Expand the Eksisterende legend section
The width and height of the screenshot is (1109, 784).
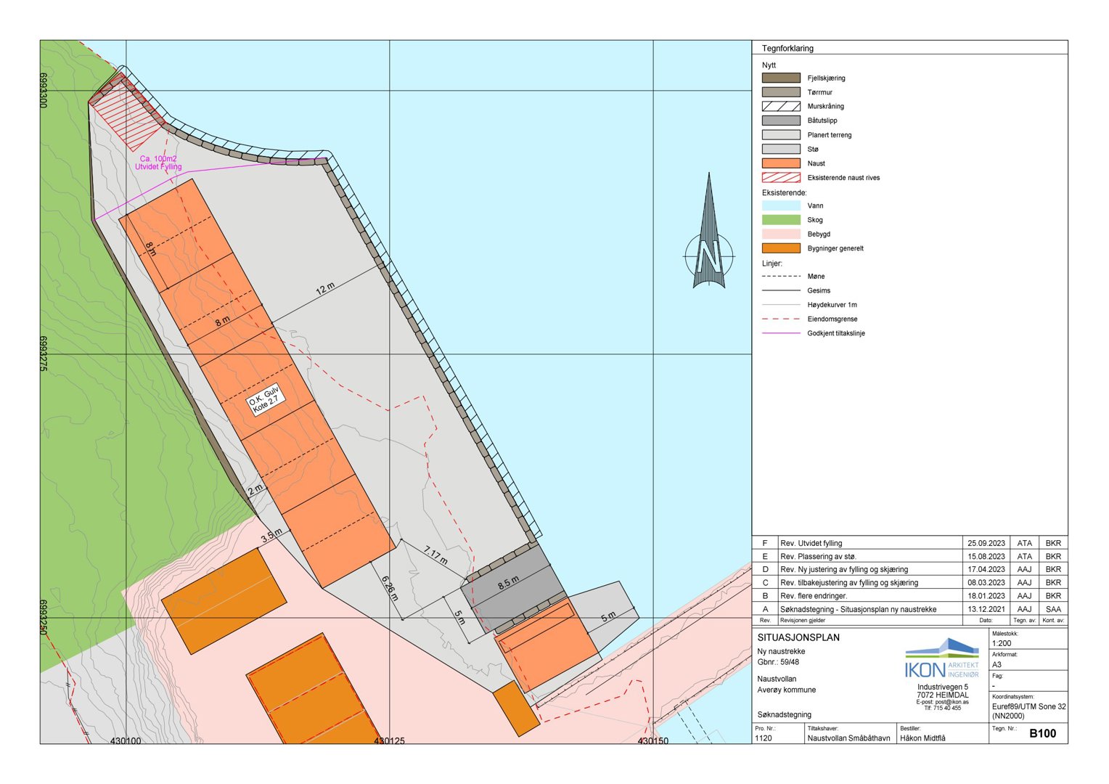[784, 192]
